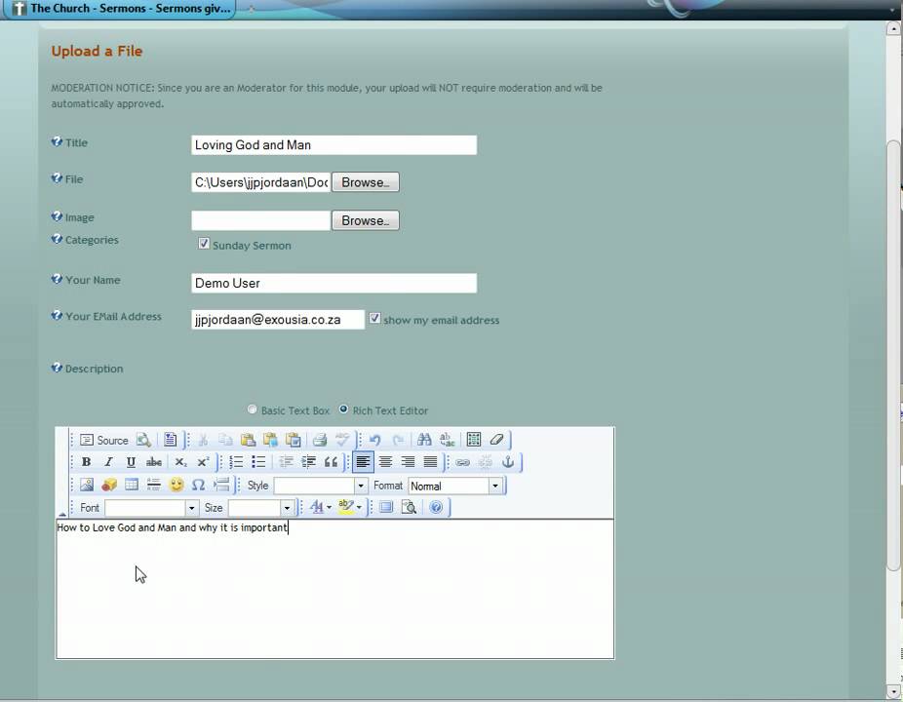Click Paste from Word icon
903x702 pixels.
click(294, 441)
